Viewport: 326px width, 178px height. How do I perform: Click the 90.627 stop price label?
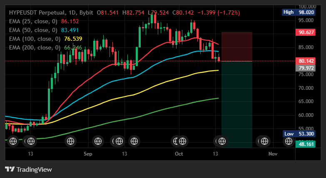(x=306, y=32)
